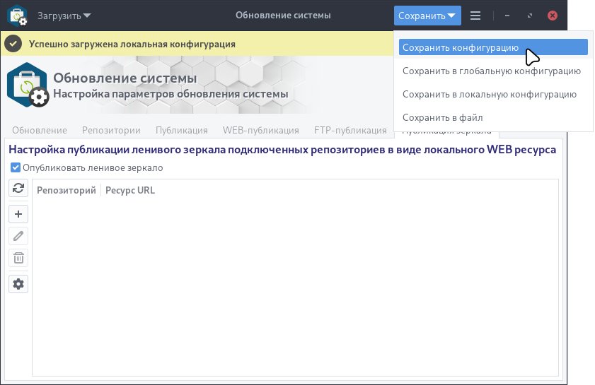Click the large system update logo

click(28, 85)
